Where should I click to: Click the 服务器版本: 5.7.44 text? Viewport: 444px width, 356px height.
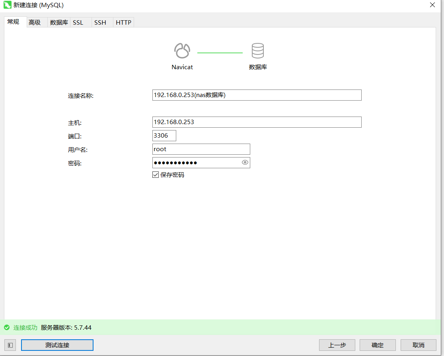click(x=66, y=328)
